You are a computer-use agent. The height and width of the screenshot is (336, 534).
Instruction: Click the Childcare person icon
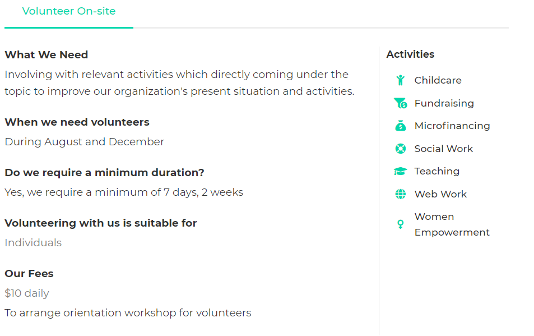(401, 80)
